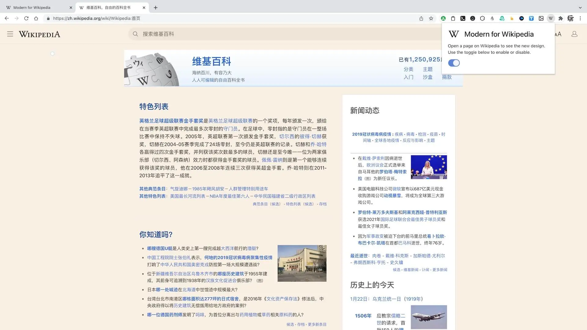This screenshot has width=587, height=330.
Task: Click the European Parliament news photo
Action: click(x=429, y=167)
